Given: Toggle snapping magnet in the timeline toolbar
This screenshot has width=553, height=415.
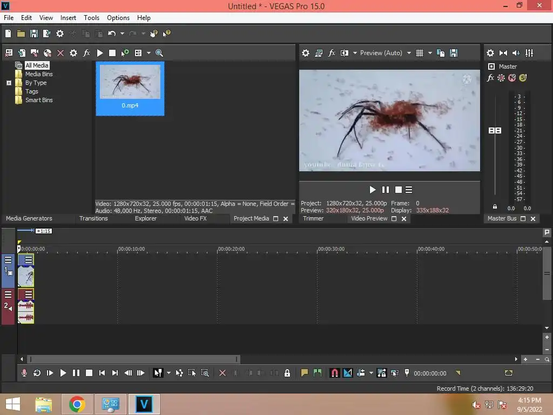Looking at the screenshot, I should click(x=335, y=373).
